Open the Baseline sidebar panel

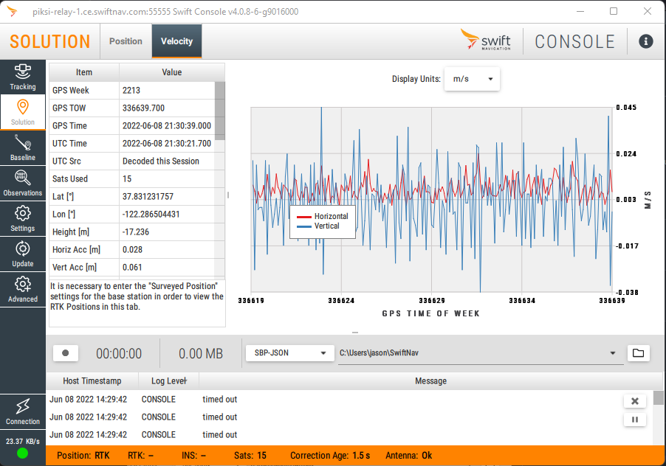click(22, 147)
